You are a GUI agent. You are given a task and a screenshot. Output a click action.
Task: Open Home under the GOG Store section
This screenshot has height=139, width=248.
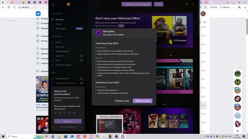pyautogui.click(x=58, y=42)
